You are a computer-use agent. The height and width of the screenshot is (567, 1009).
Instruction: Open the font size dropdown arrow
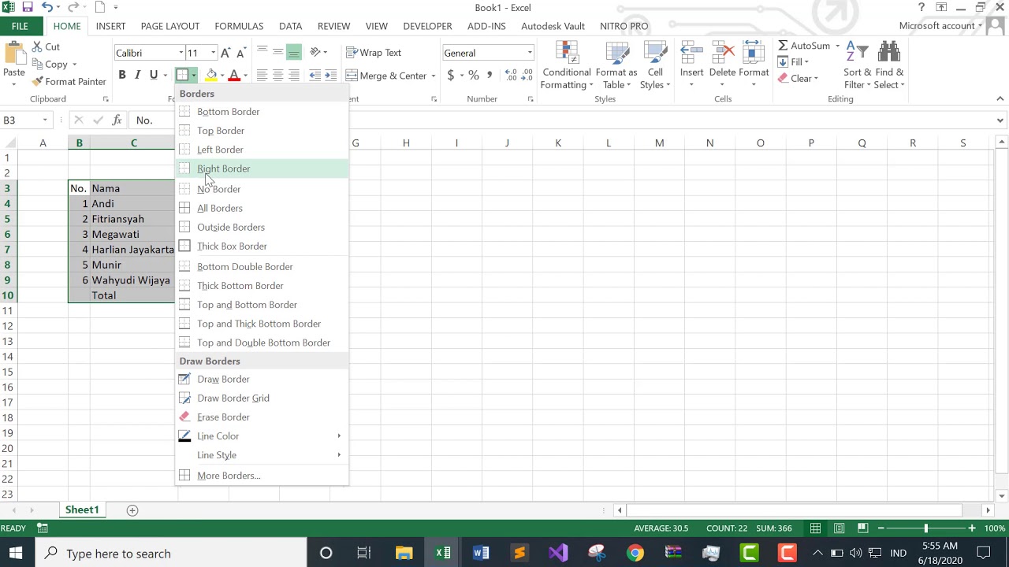tap(213, 53)
